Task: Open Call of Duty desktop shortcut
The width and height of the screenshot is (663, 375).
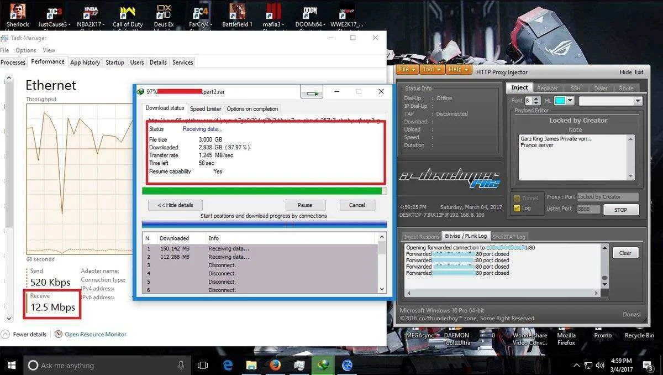Action: [x=128, y=14]
